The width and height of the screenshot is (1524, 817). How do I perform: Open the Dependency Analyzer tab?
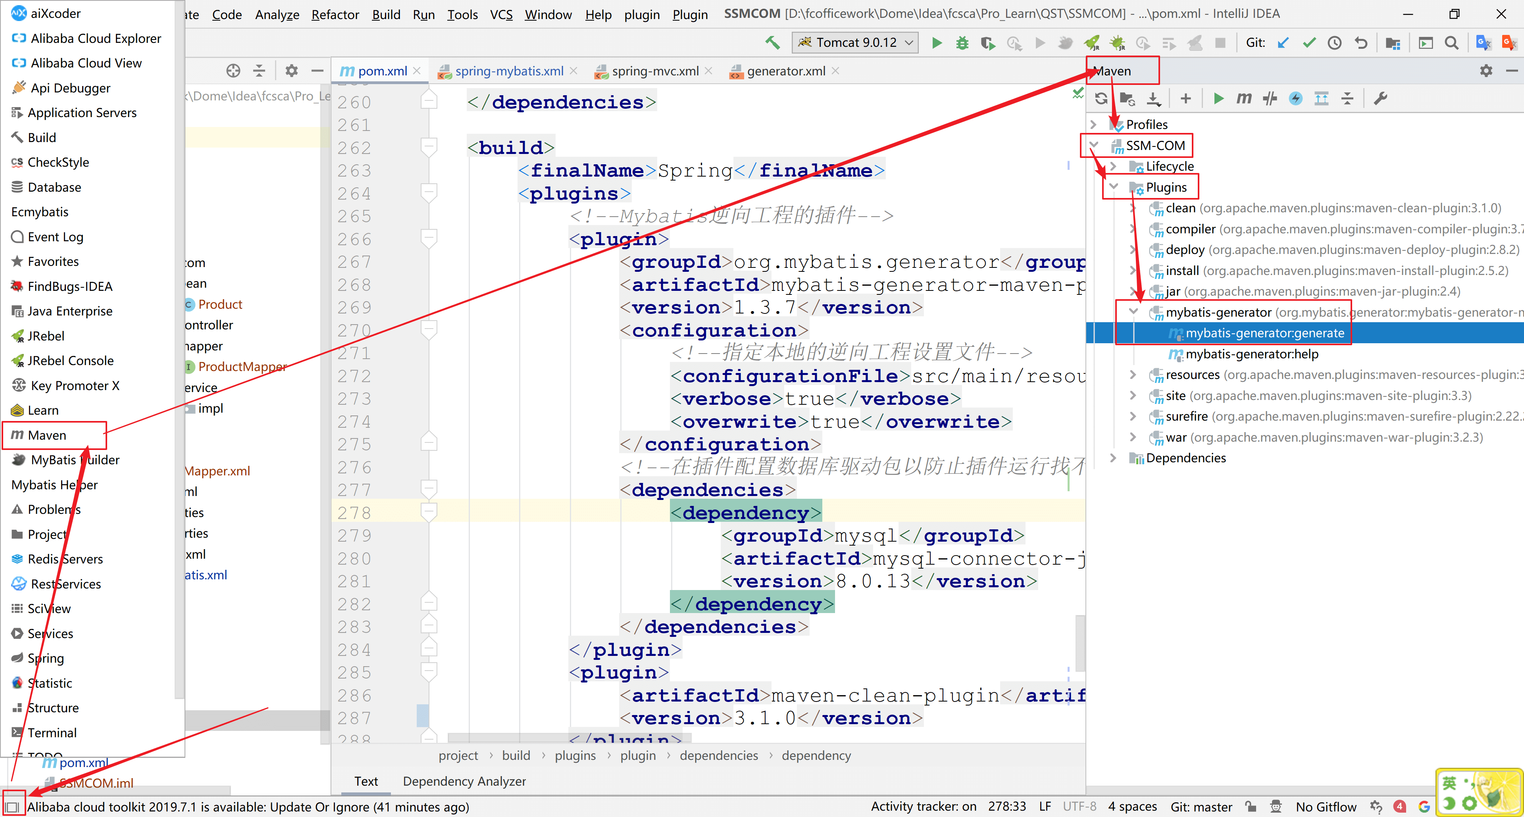464,781
